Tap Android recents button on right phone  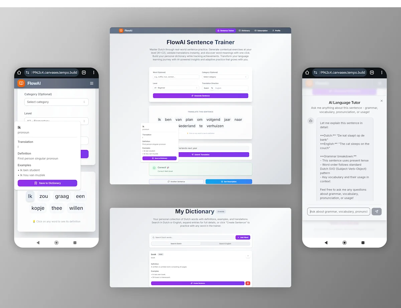(363, 243)
